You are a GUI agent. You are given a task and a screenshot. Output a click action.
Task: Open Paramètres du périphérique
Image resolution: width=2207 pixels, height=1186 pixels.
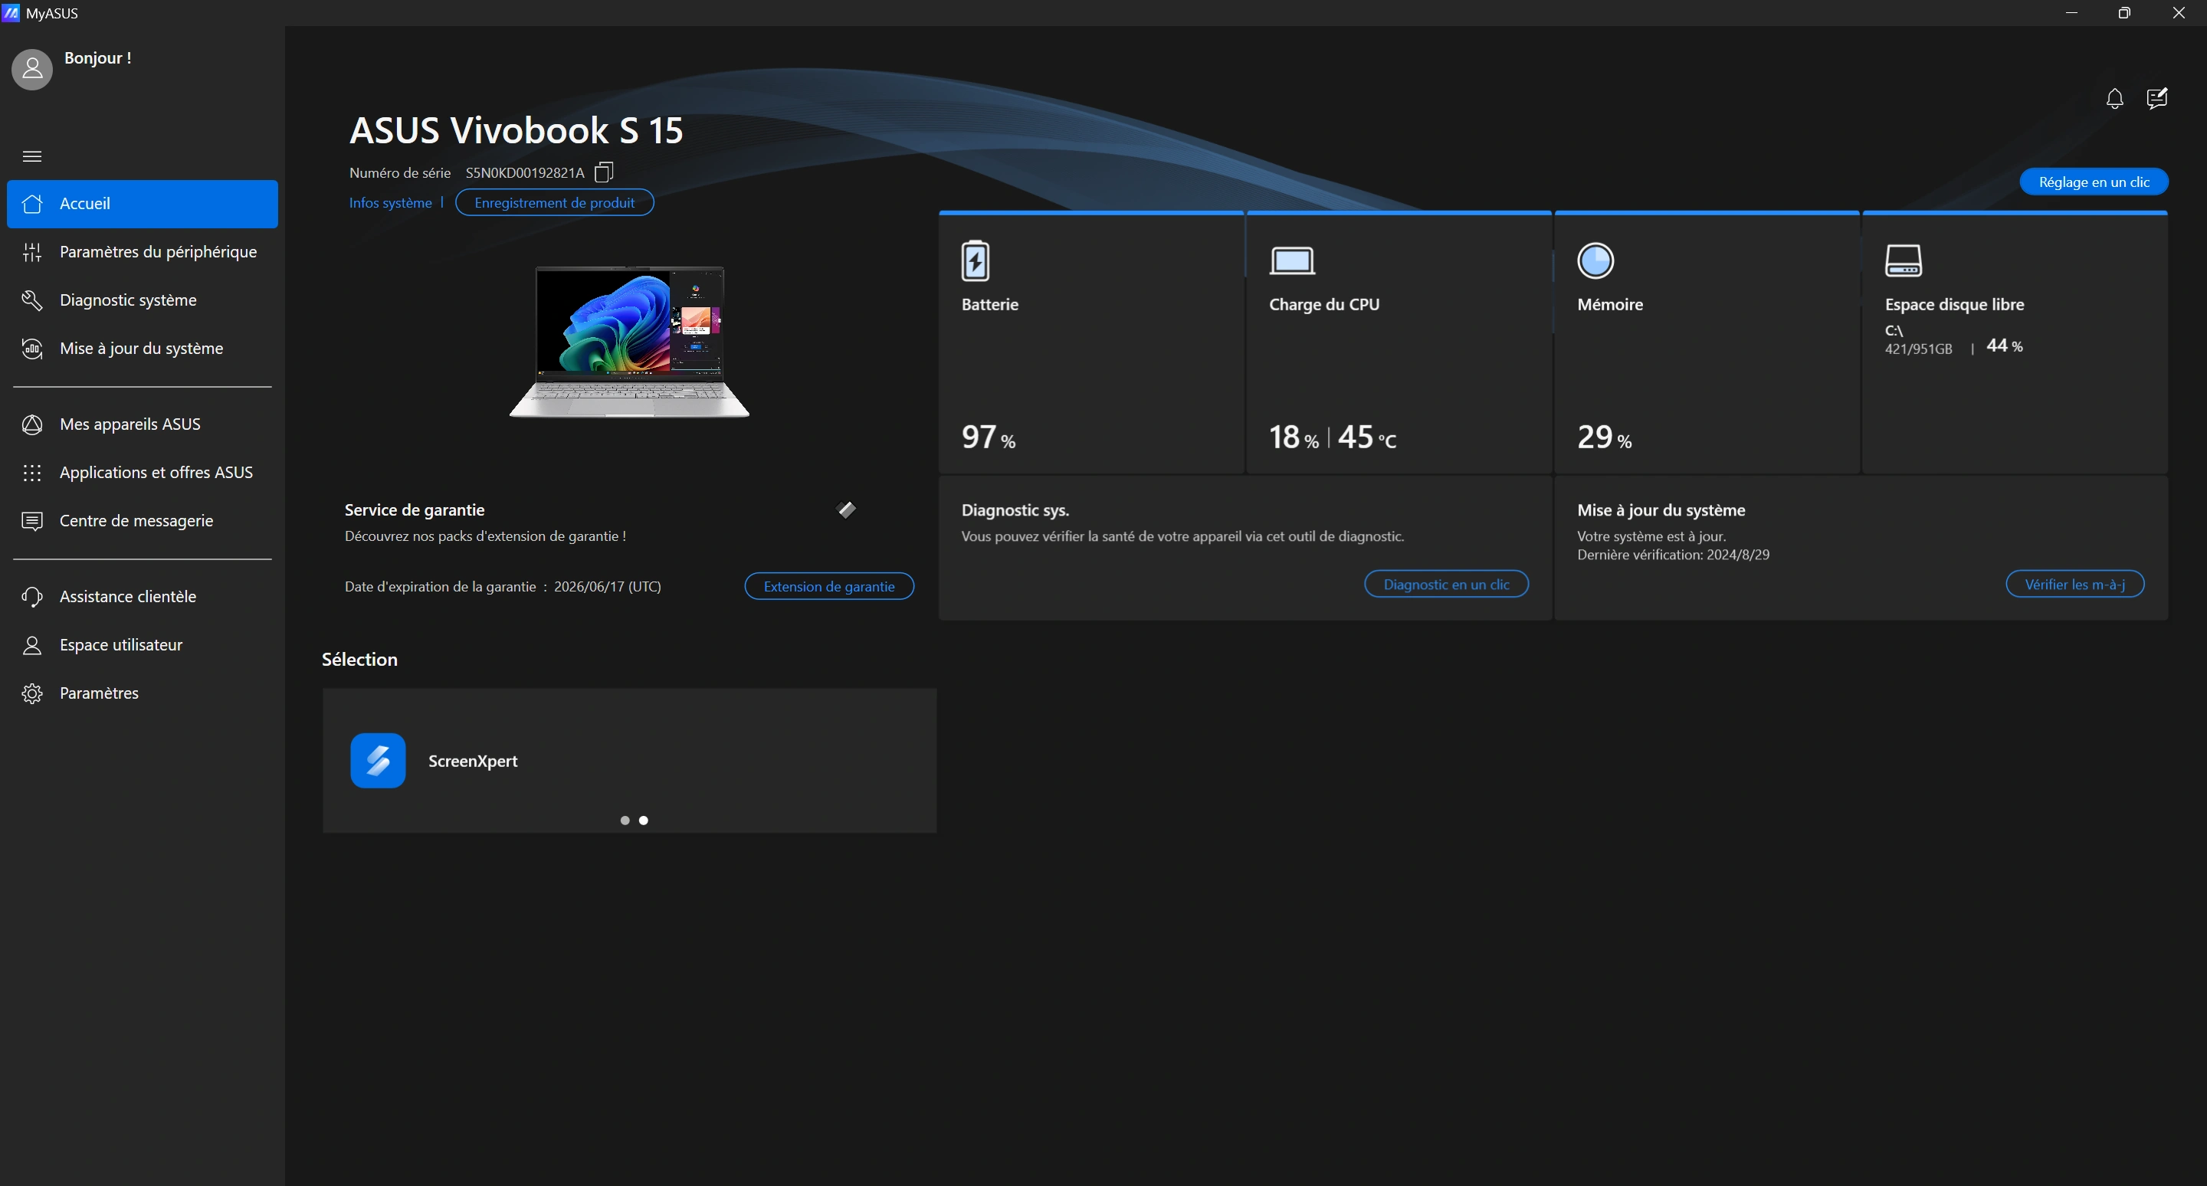coord(143,252)
